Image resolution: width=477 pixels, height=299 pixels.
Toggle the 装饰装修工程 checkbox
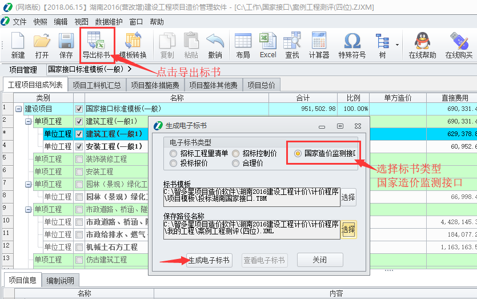(79, 159)
